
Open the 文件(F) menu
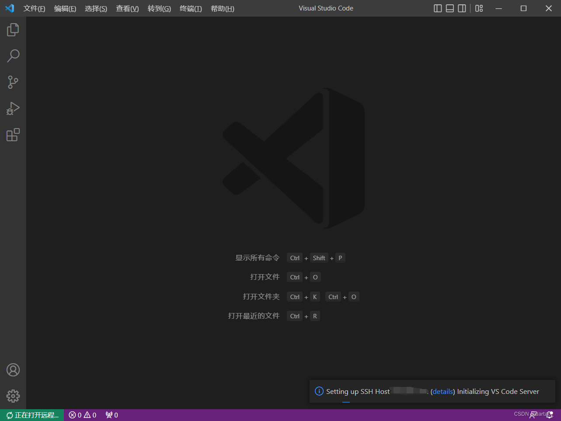click(34, 9)
